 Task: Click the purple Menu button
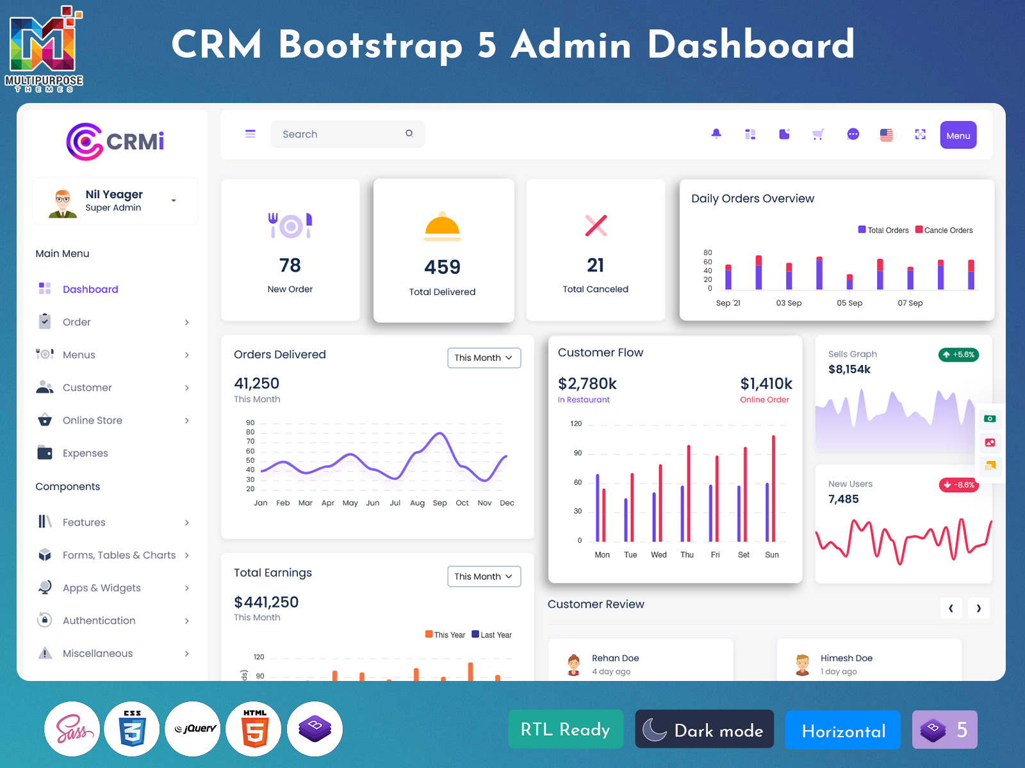pyautogui.click(x=958, y=135)
